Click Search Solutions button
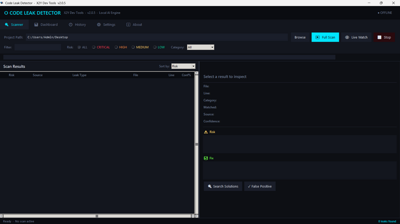The height and width of the screenshot is (224, 400). tap(223, 186)
